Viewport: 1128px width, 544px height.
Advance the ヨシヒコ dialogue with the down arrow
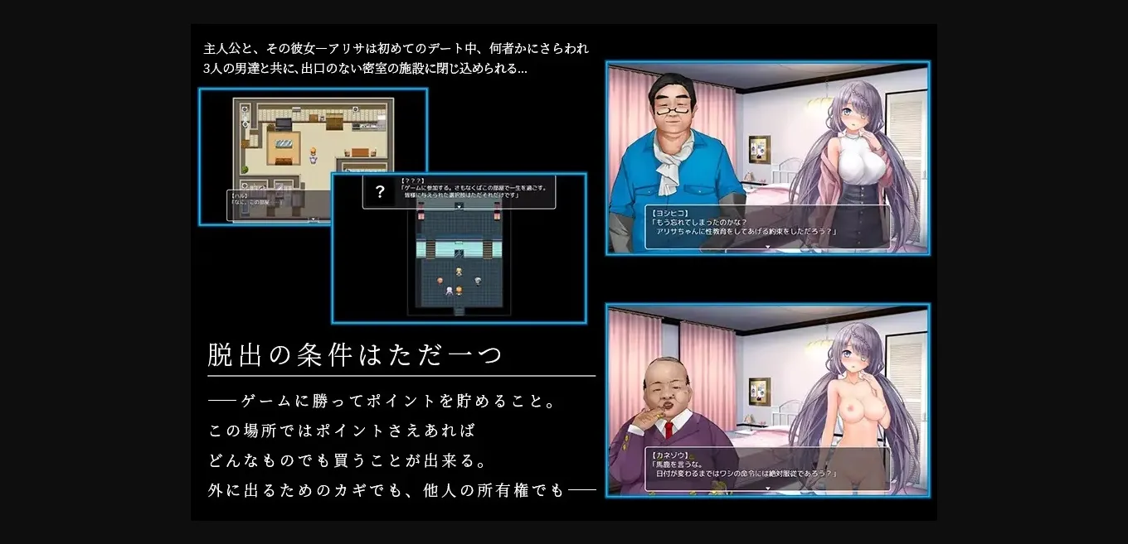point(767,246)
